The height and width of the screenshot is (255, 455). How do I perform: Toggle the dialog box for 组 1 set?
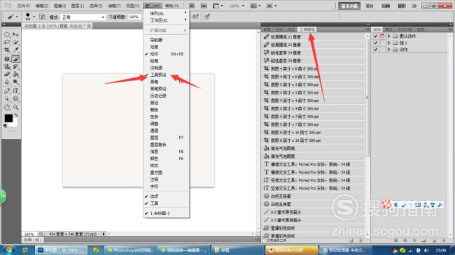point(382,43)
